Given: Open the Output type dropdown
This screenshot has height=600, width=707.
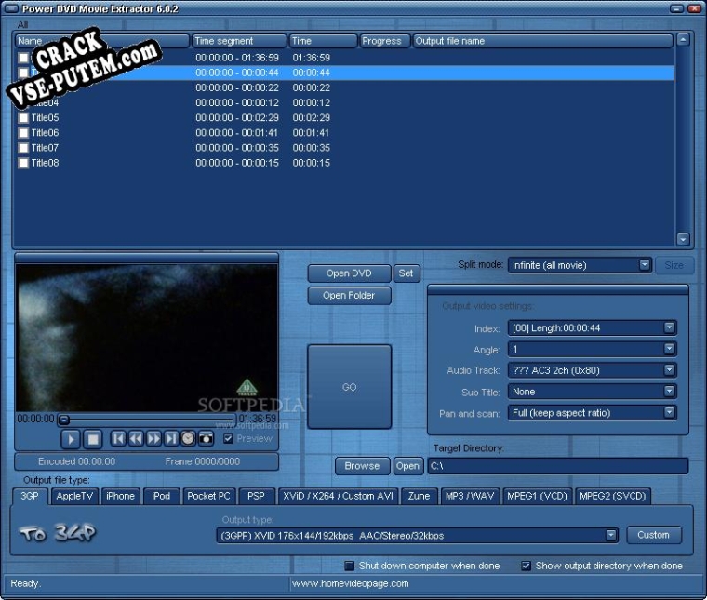Looking at the screenshot, I should coord(611,535).
